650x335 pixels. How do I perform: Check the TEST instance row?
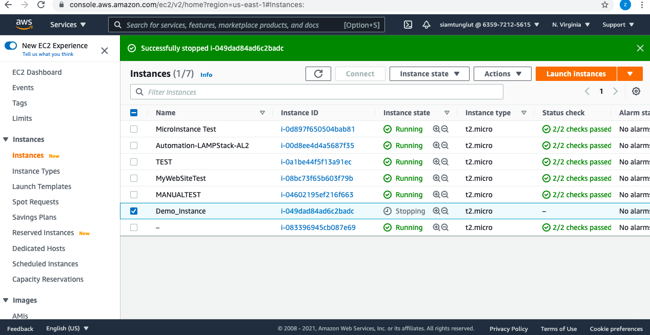coord(134,162)
